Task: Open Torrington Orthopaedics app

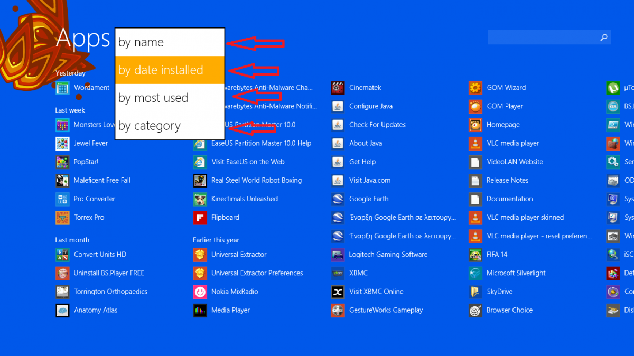Action: tap(101, 292)
